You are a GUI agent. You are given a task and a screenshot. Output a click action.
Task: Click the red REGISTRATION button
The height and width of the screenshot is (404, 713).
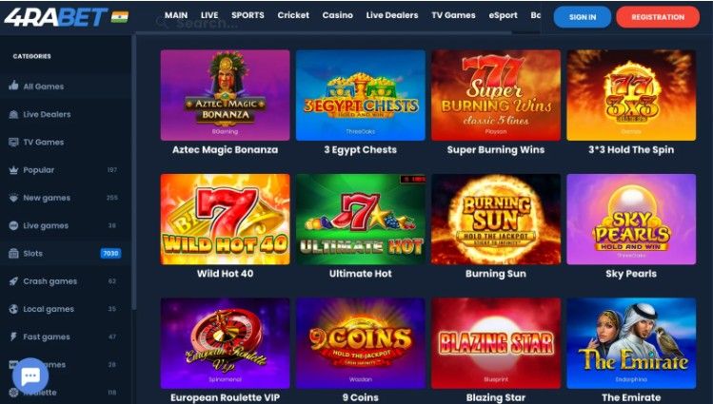tap(658, 17)
